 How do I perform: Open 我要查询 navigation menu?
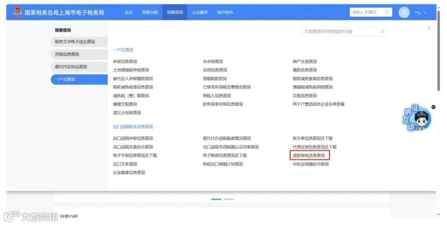pos(175,12)
